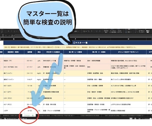This screenshot has width=152, height=126.
Task: Select column F header
Action: pyautogui.click(x=75, y=39)
